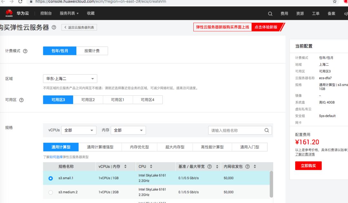Reload the page with the browser refresh icon
Image resolution: width=348 pixels, height=203 pixels.
click(x=21, y=2)
